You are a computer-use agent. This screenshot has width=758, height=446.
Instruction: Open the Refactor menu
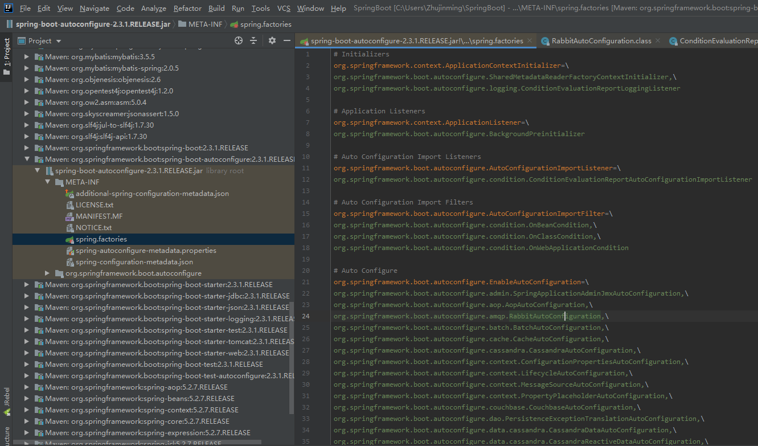pyautogui.click(x=187, y=8)
